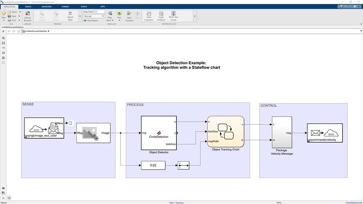Open the Step Back dropdown arrow
This screenshot has height=204, width=363.
113,20
